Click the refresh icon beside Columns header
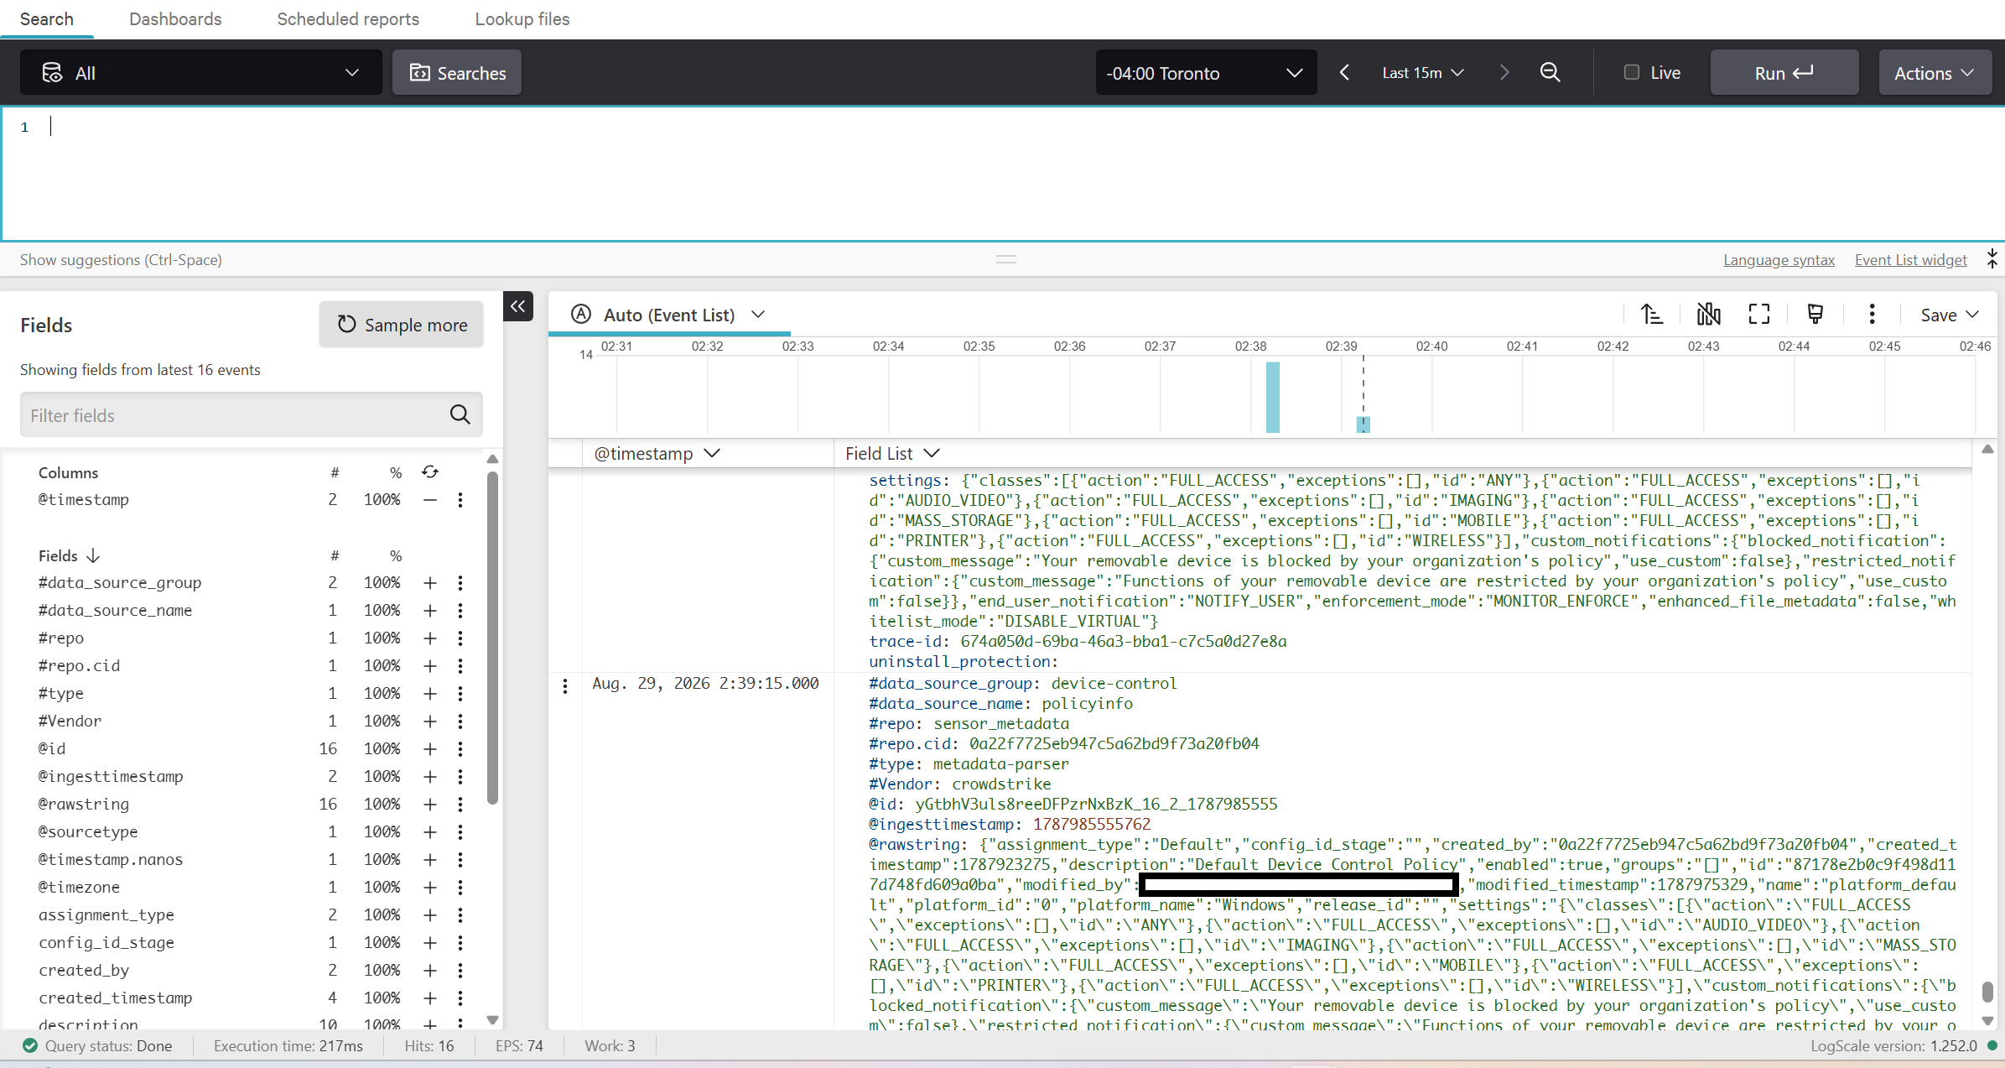The height and width of the screenshot is (1068, 2005). (x=430, y=472)
